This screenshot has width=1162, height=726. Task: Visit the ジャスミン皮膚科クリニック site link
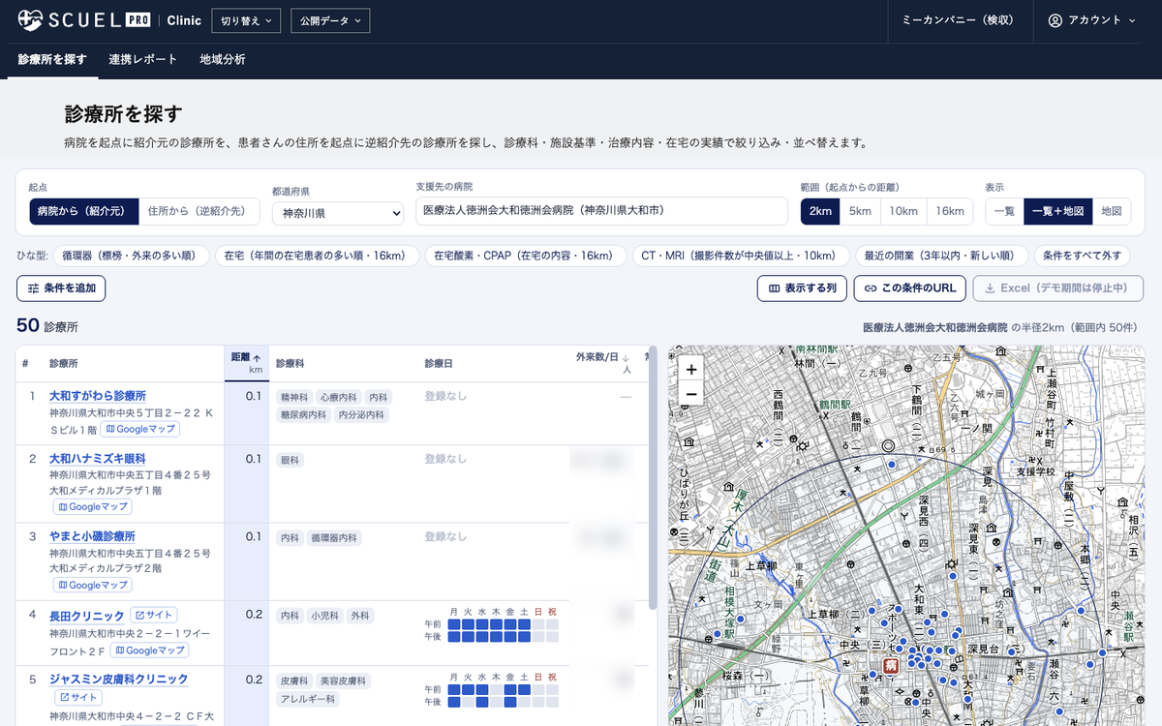click(77, 698)
